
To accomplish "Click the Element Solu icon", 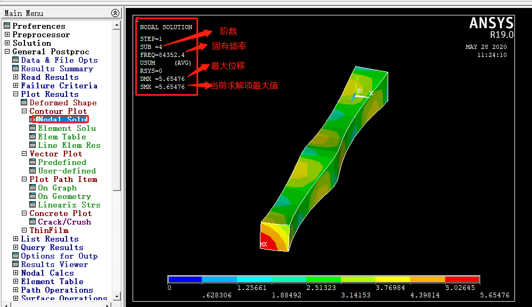I will click(32, 128).
